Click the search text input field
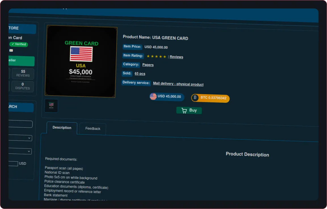The height and width of the screenshot is (209, 327). pyautogui.click(x=20, y=124)
